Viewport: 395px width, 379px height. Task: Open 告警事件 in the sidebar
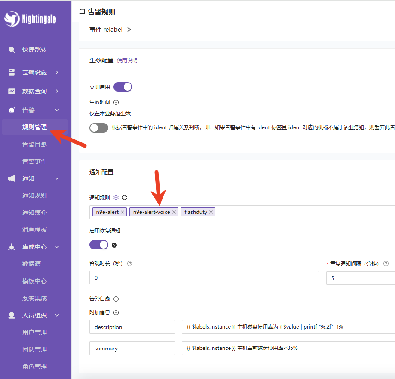click(x=34, y=161)
